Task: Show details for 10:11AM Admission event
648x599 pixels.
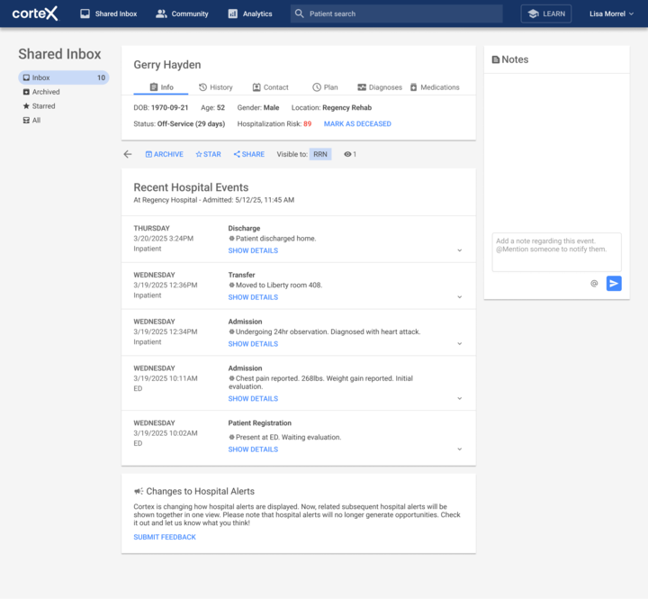Action: 253,399
